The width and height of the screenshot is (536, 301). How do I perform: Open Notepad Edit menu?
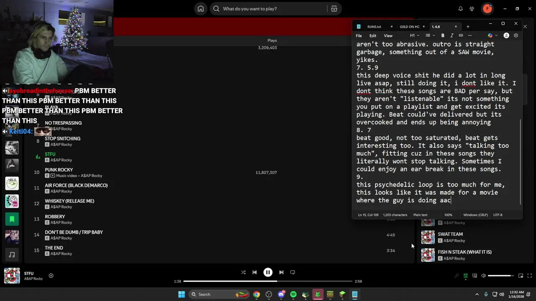[x=373, y=36]
